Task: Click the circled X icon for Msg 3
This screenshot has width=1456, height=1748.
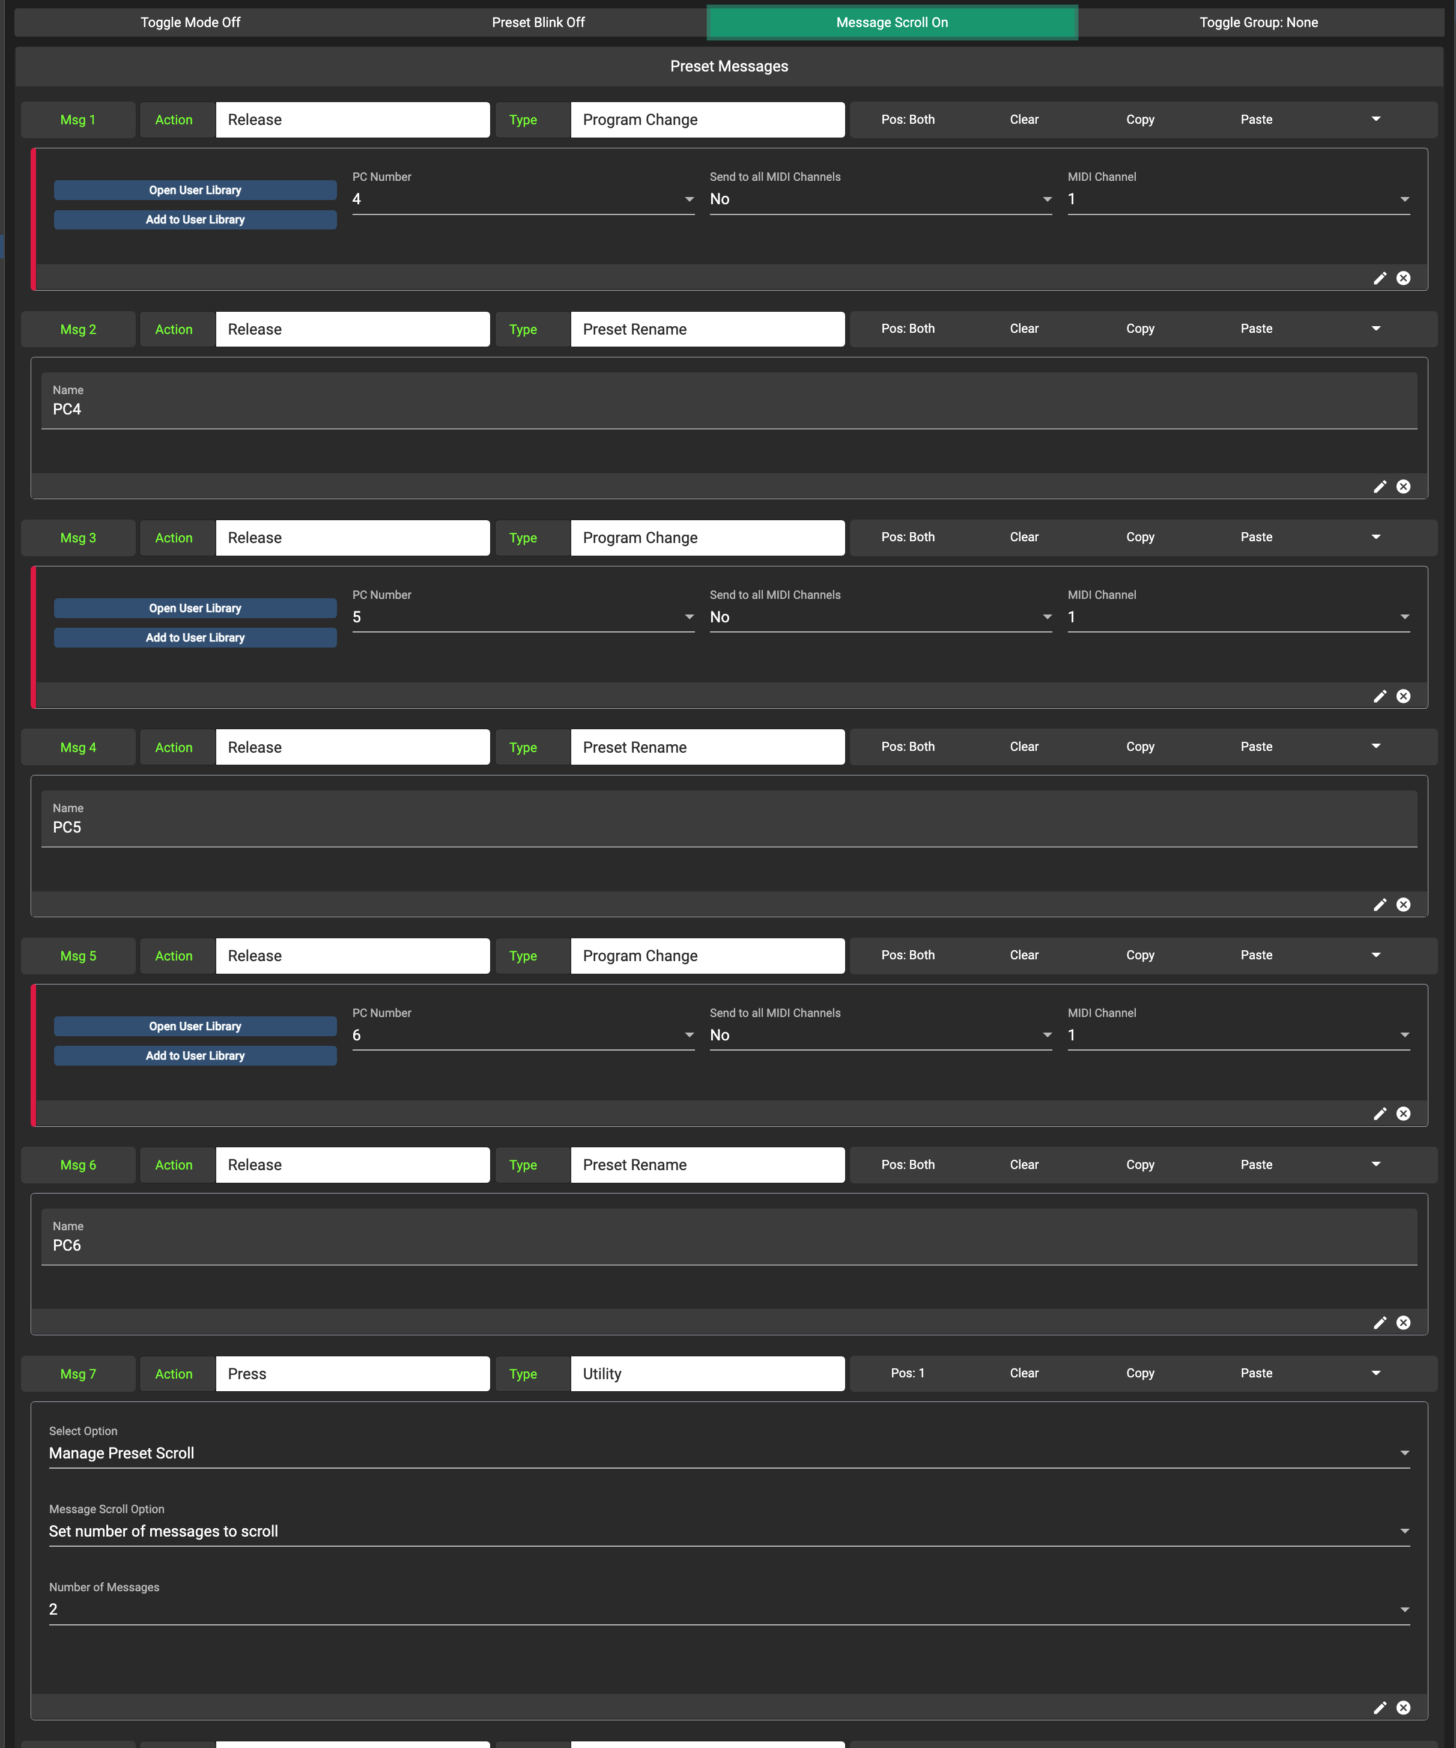Action: (x=1404, y=696)
